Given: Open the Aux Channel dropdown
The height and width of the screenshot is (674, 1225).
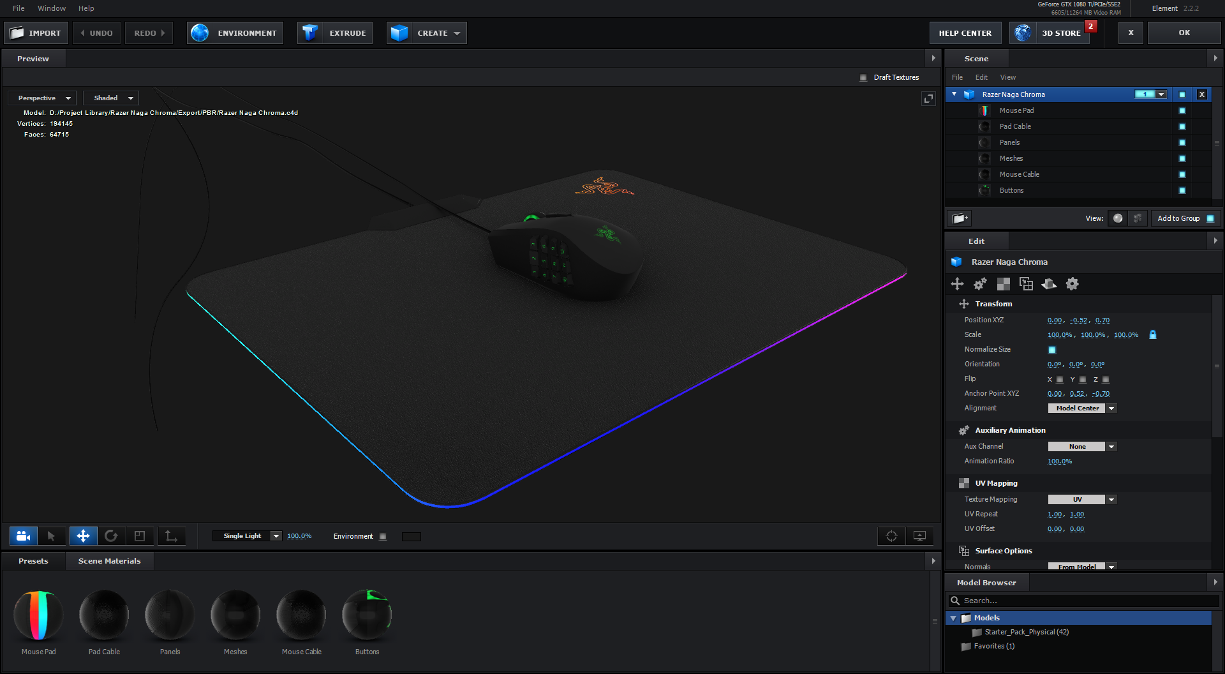Looking at the screenshot, I should point(1082,447).
